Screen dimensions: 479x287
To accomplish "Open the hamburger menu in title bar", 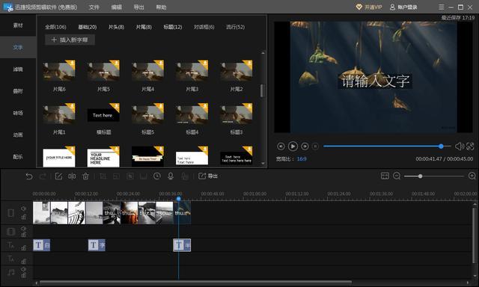I will point(442,7).
